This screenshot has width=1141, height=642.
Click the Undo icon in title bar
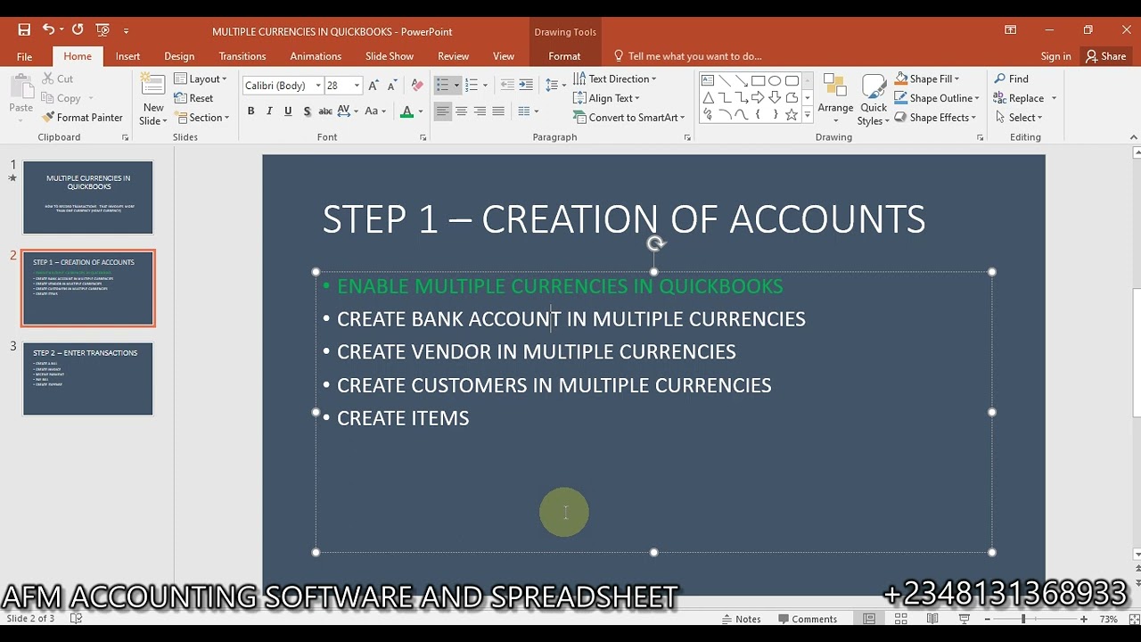click(48, 30)
